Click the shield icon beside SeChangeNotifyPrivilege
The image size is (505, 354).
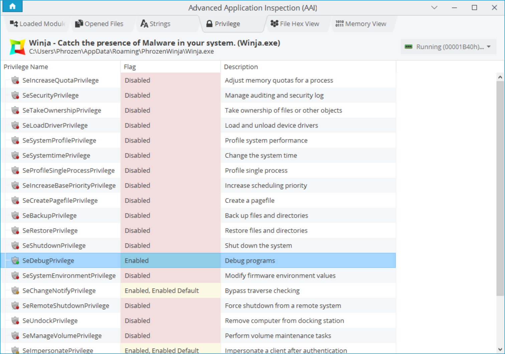(x=15, y=291)
